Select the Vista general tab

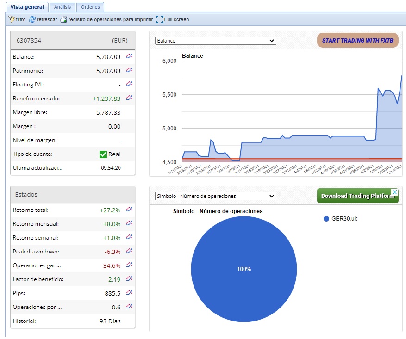pyautogui.click(x=27, y=7)
